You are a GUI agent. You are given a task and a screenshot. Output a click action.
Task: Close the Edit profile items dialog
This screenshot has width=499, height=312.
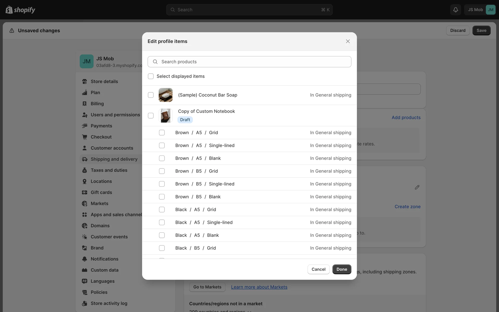point(348,41)
